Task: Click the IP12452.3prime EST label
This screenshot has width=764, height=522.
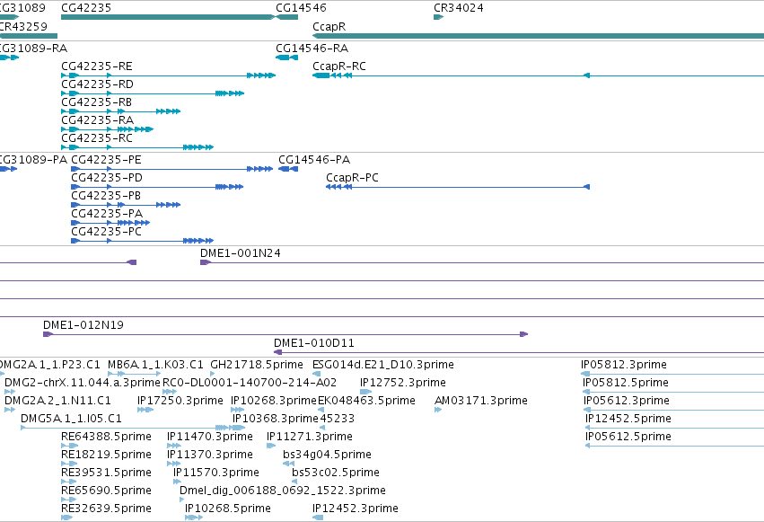Action: pos(356,509)
